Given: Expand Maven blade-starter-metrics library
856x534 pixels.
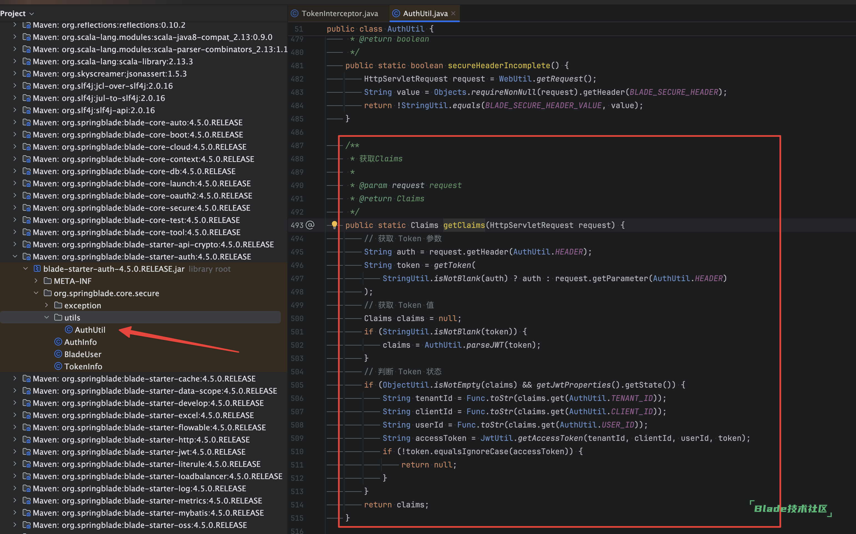Looking at the screenshot, I should [15, 500].
